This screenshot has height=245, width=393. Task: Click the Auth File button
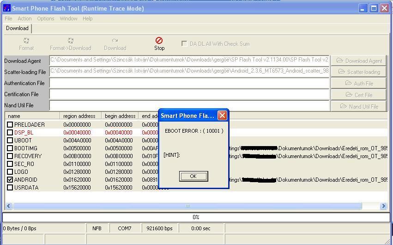358,83
